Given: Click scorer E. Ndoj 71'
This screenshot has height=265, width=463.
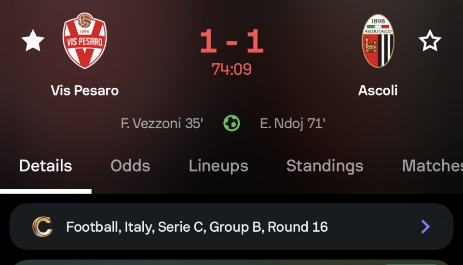Looking at the screenshot, I should coord(292,124).
